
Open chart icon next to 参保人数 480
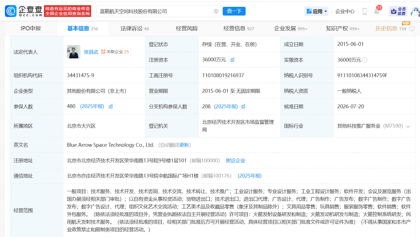(111, 106)
